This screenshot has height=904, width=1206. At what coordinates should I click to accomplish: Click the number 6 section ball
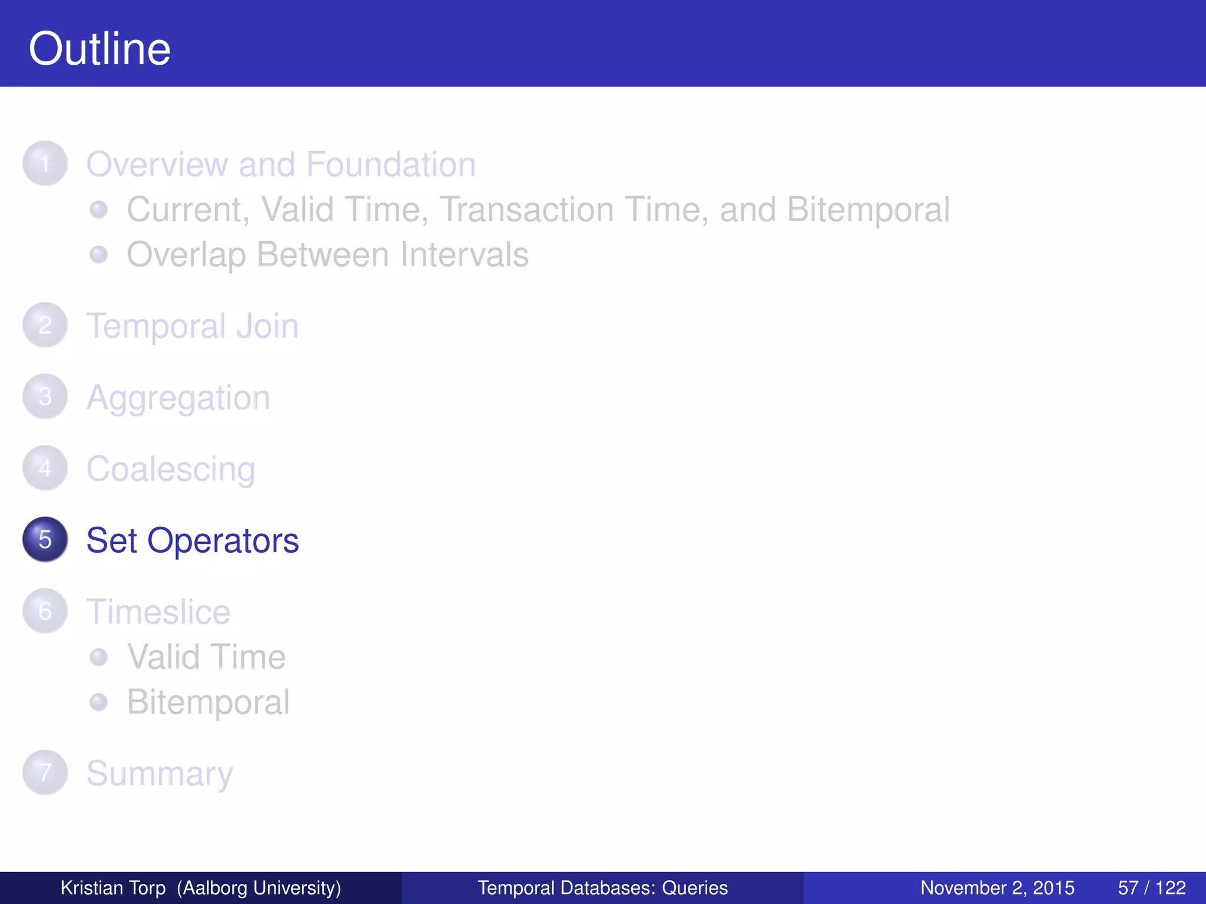(x=45, y=611)
